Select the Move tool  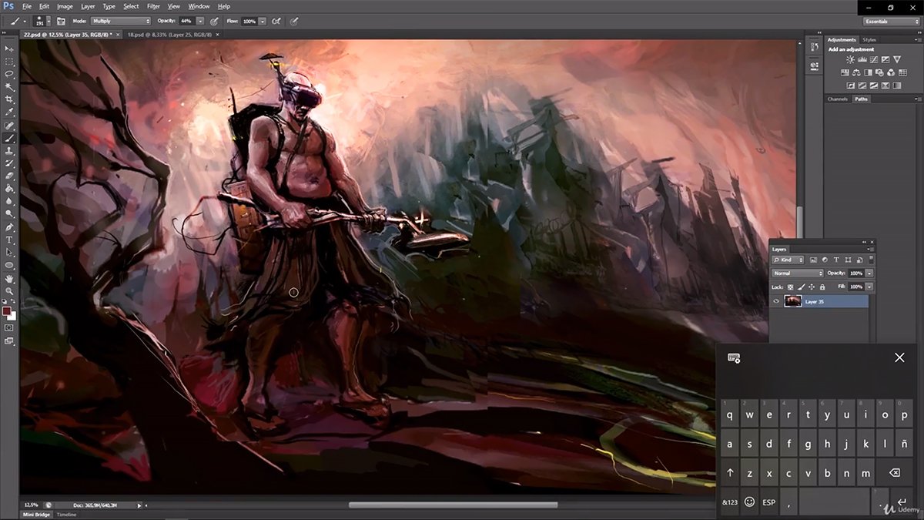click(9, 48)
